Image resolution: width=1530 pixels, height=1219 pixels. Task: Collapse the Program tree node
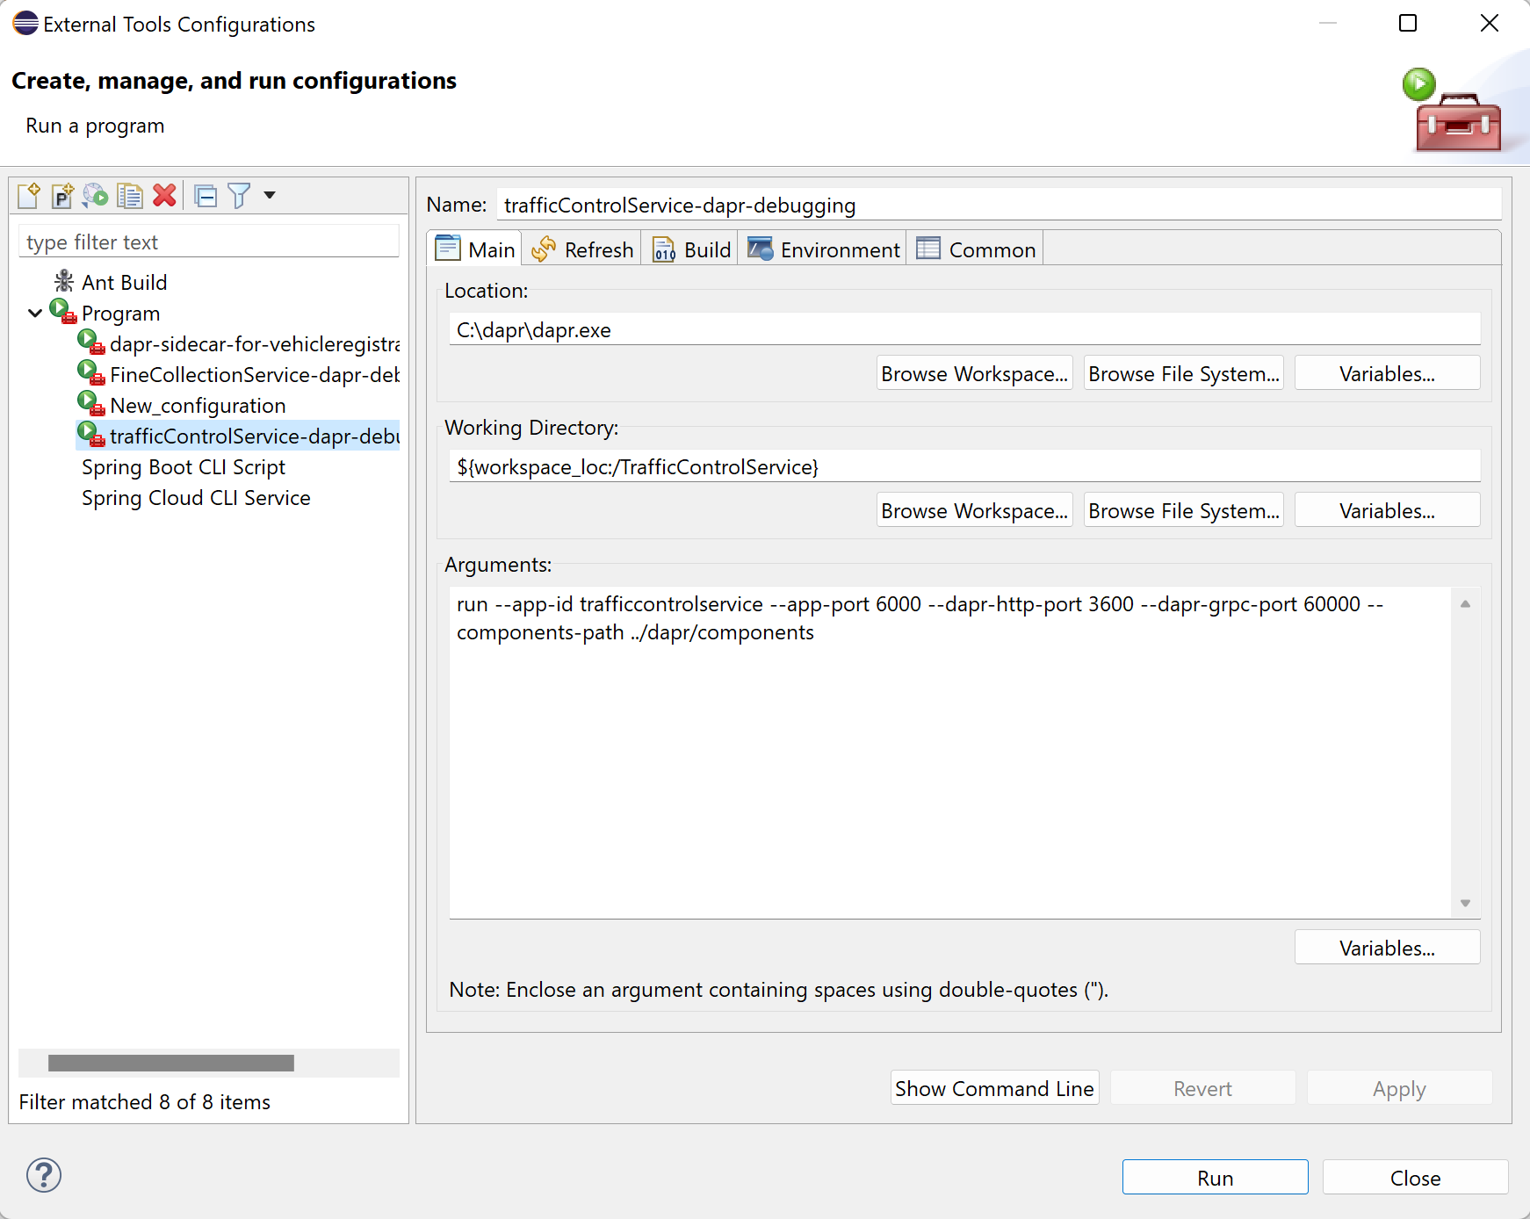coord(35,313)
